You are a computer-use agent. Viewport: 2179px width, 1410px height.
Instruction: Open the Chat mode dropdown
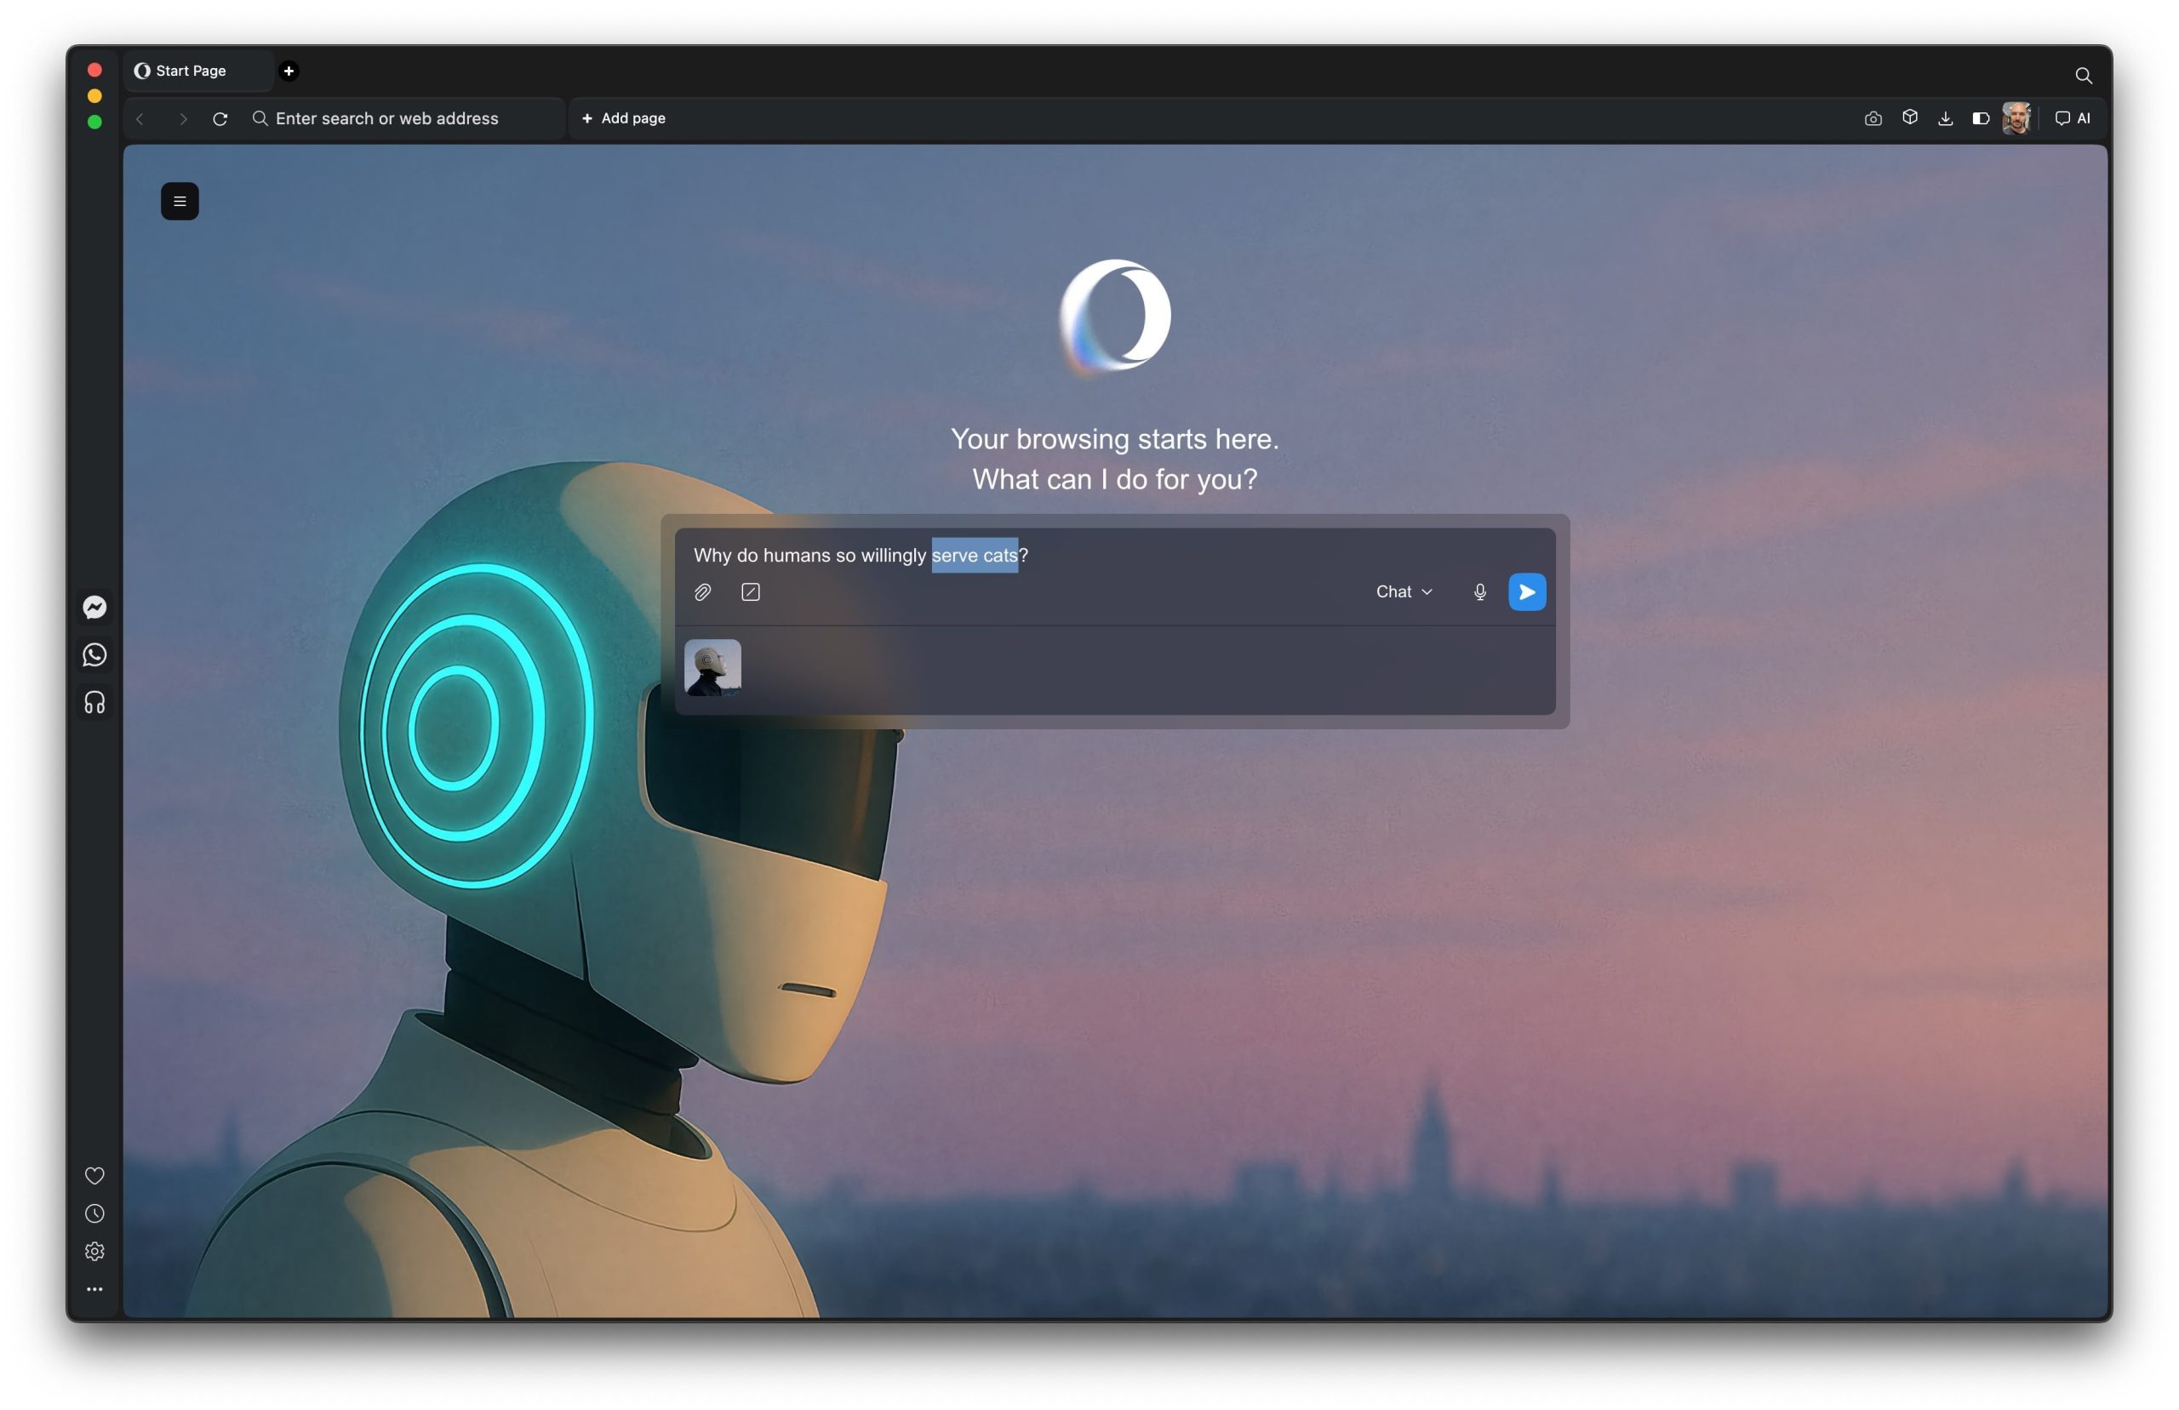click(1403, 591)
